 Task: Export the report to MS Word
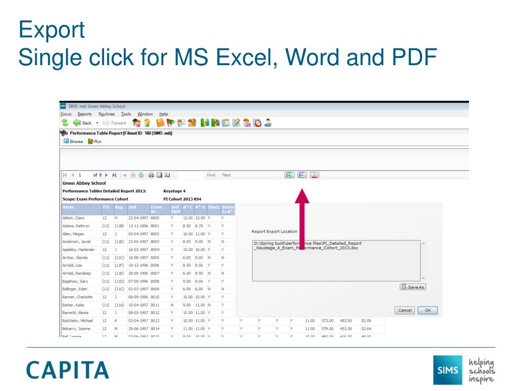[302, 175]
